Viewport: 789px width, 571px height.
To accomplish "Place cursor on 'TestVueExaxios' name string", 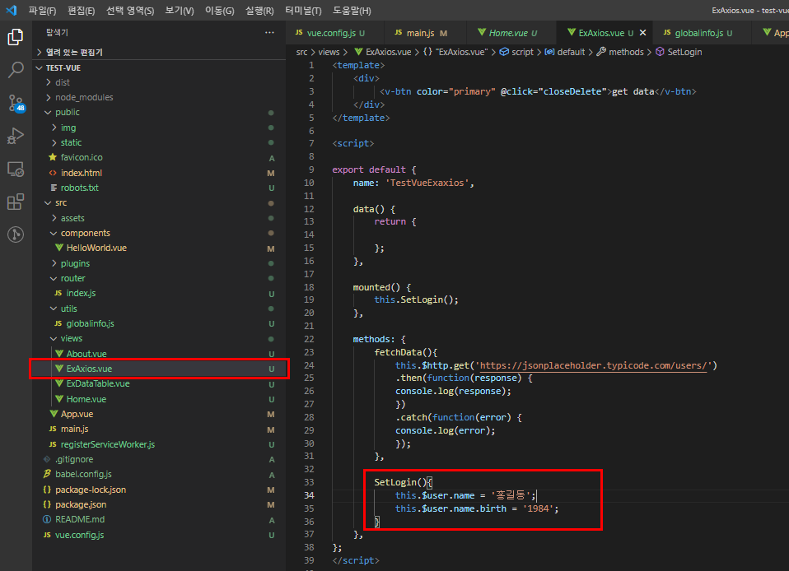I will pos(427,183).
